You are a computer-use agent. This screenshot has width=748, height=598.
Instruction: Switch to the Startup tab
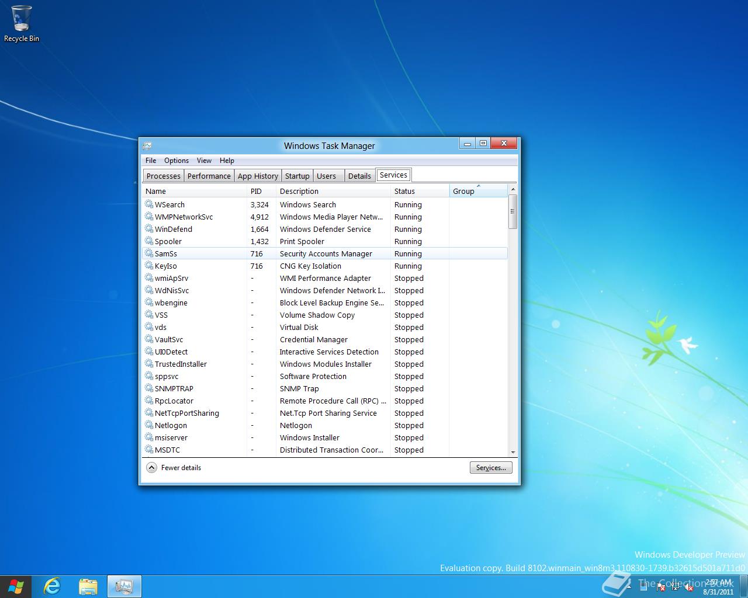coord(297,176)
